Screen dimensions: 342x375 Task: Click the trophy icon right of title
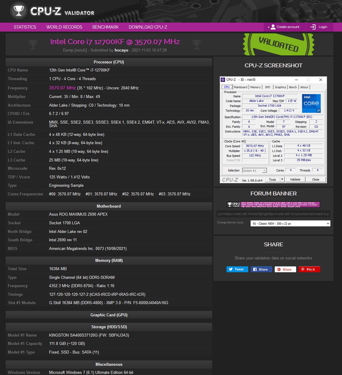[x=196, y=45]
